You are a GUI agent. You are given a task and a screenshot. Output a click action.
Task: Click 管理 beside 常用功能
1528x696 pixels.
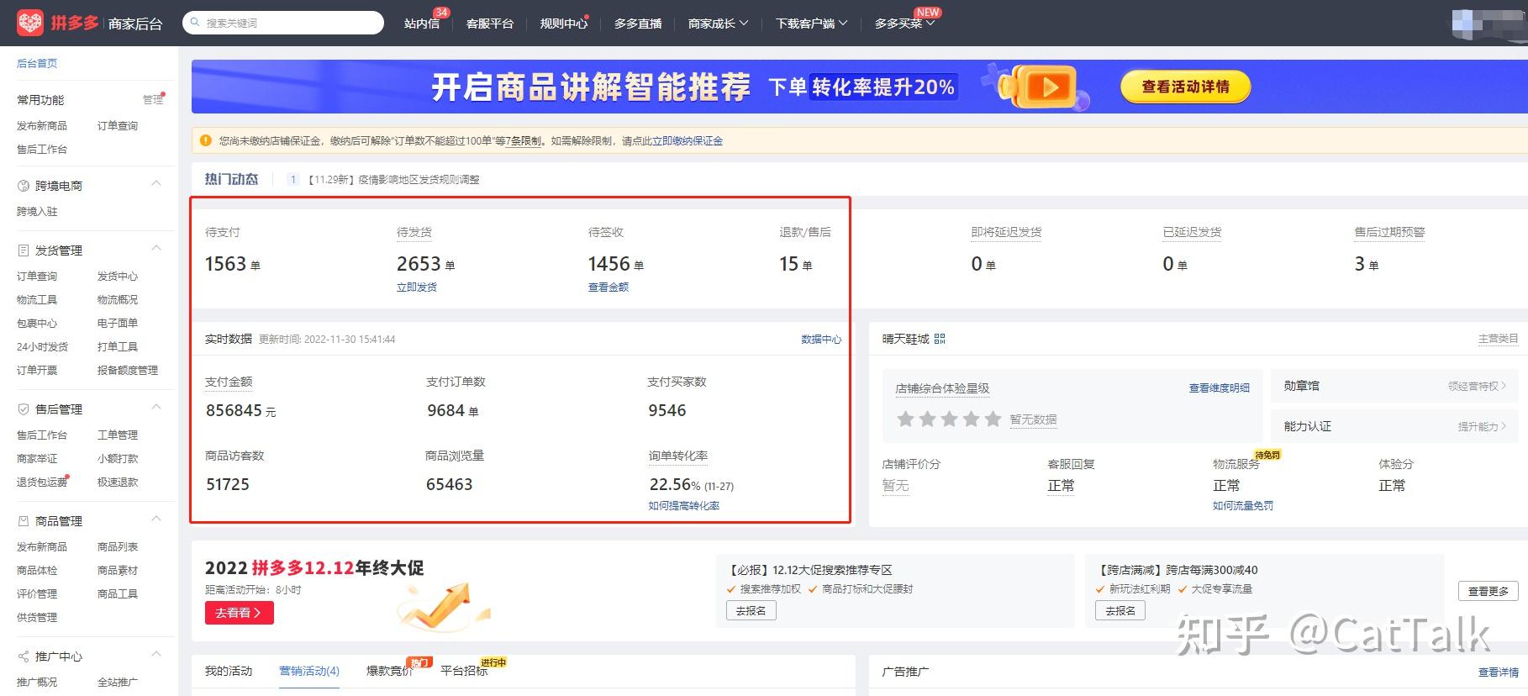tap(153, 99)
